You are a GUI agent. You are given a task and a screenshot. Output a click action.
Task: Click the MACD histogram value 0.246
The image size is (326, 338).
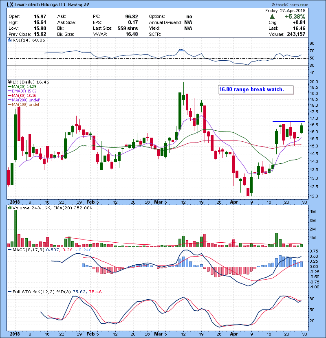pos(85,250)
